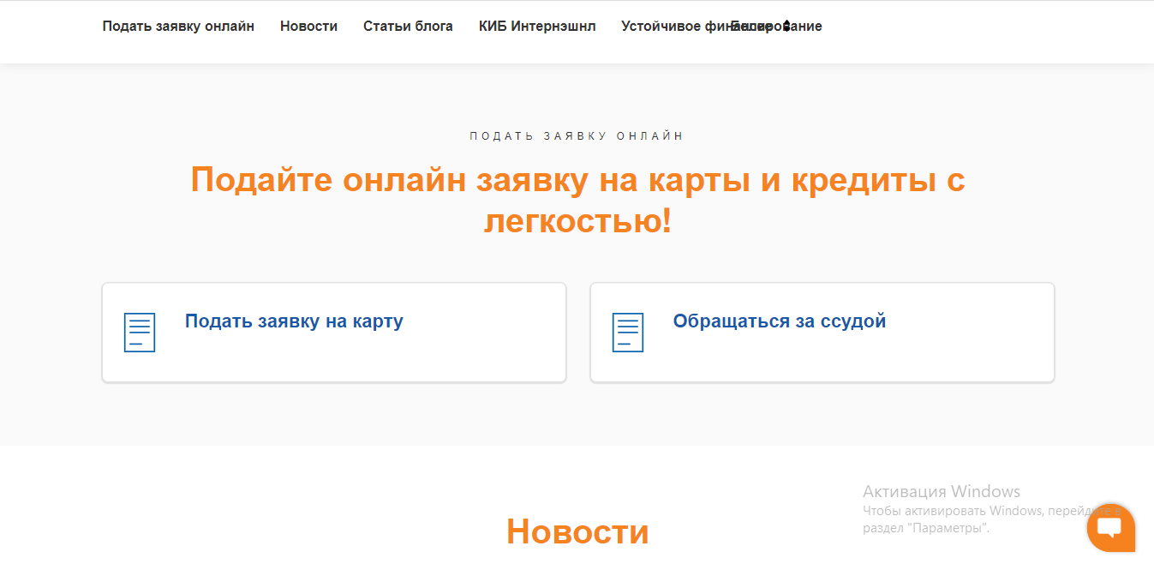Open 'КИБ Интернэшнл' menu item
Screen dimensions: 1154x564
537,27
